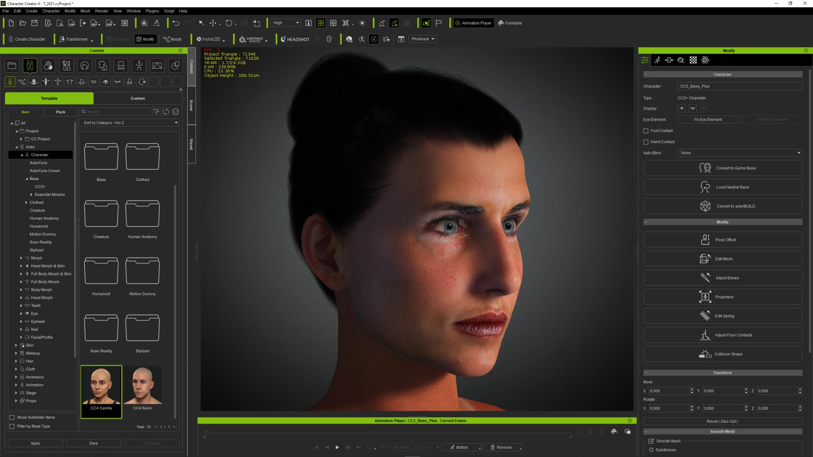Open the Animation Player button
This screenshot has height=457, width=813.
point(474,23)
